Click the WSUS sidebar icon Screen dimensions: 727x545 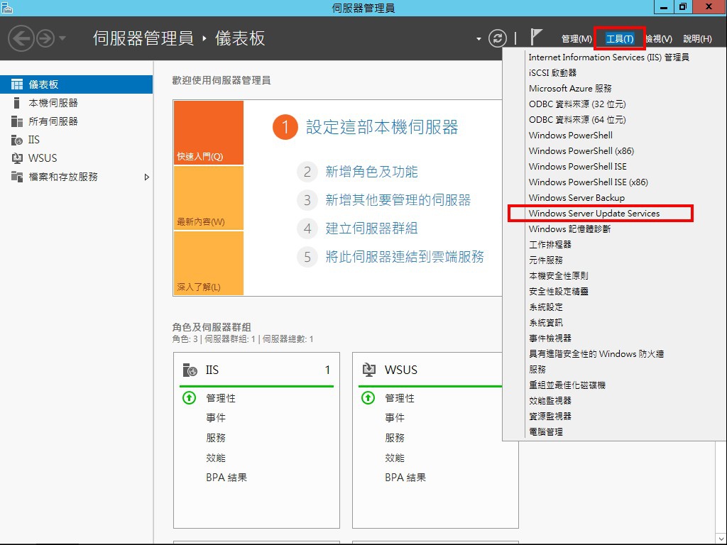pos(17,158)
